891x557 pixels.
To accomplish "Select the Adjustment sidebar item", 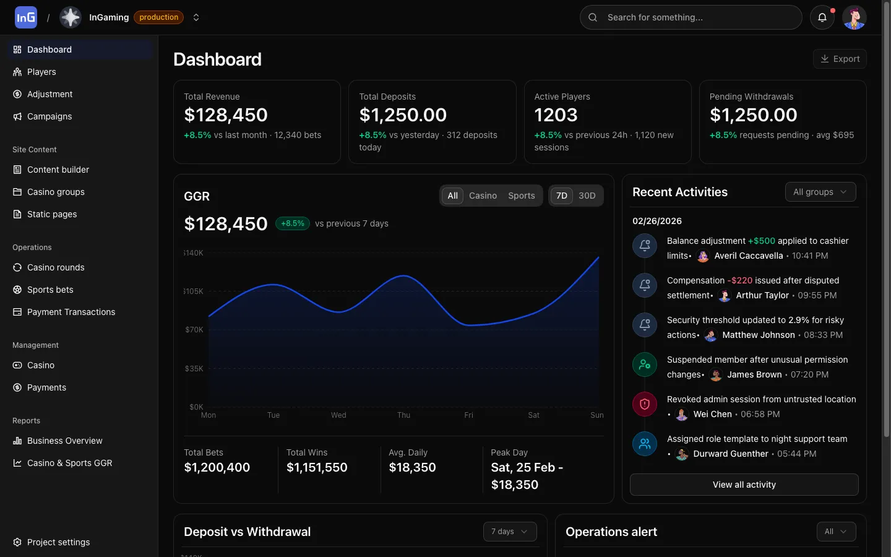I will (x=49, y=94).
